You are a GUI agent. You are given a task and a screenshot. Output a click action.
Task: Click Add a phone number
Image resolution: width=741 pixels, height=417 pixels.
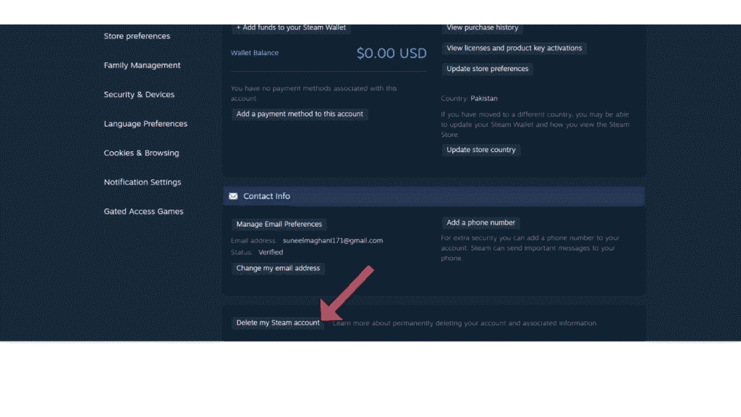480,223
